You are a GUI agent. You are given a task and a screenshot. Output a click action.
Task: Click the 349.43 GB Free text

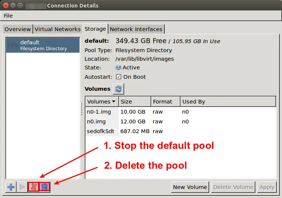point(141,41)
